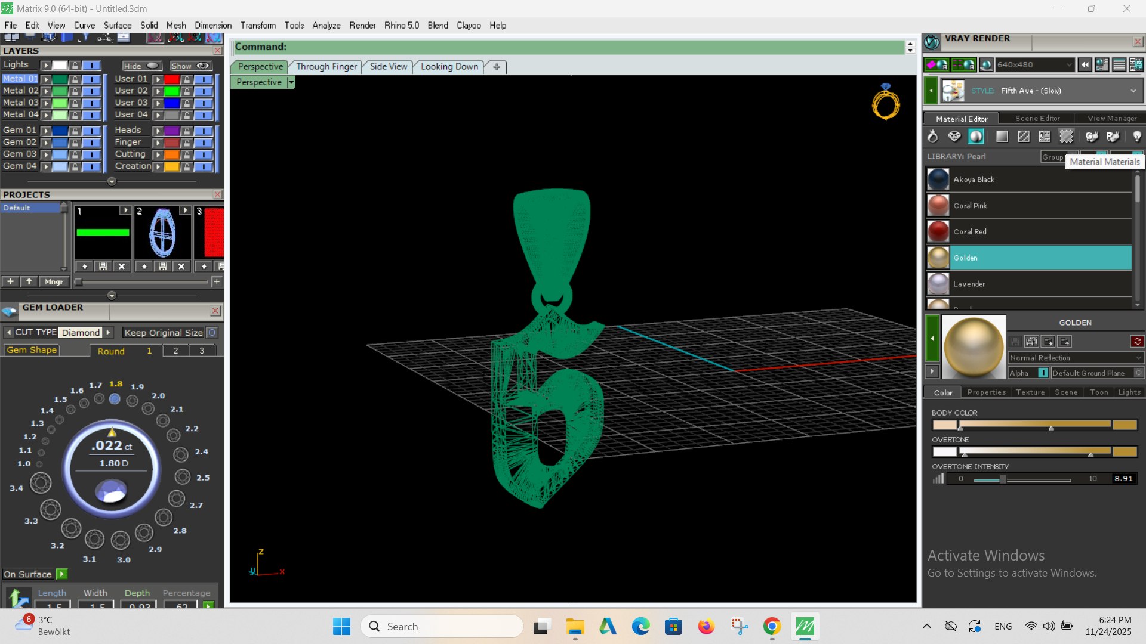
Task: Start the VRay full render icon
Action: tap(937, 64)
